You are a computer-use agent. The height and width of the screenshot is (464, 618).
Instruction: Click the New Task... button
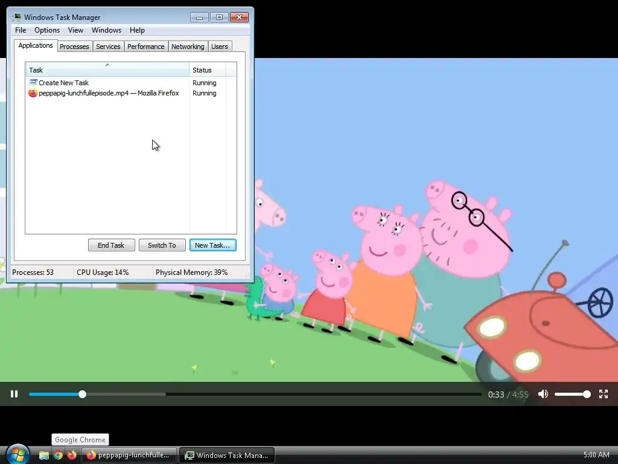(213, 245)
